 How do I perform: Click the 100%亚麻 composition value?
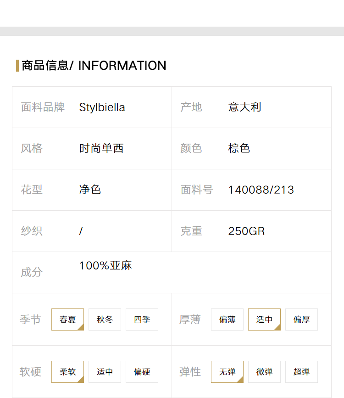[x=105, y=265]
